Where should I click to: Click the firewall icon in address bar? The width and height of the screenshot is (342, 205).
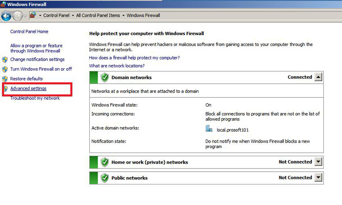33,15
